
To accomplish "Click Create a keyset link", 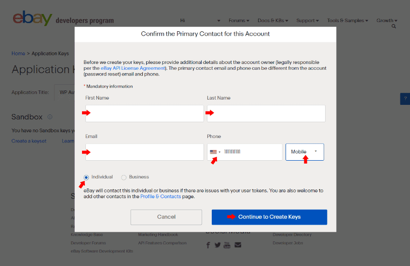I will (29, 141).
